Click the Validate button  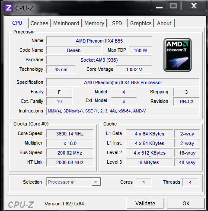(x=145, y=204)
